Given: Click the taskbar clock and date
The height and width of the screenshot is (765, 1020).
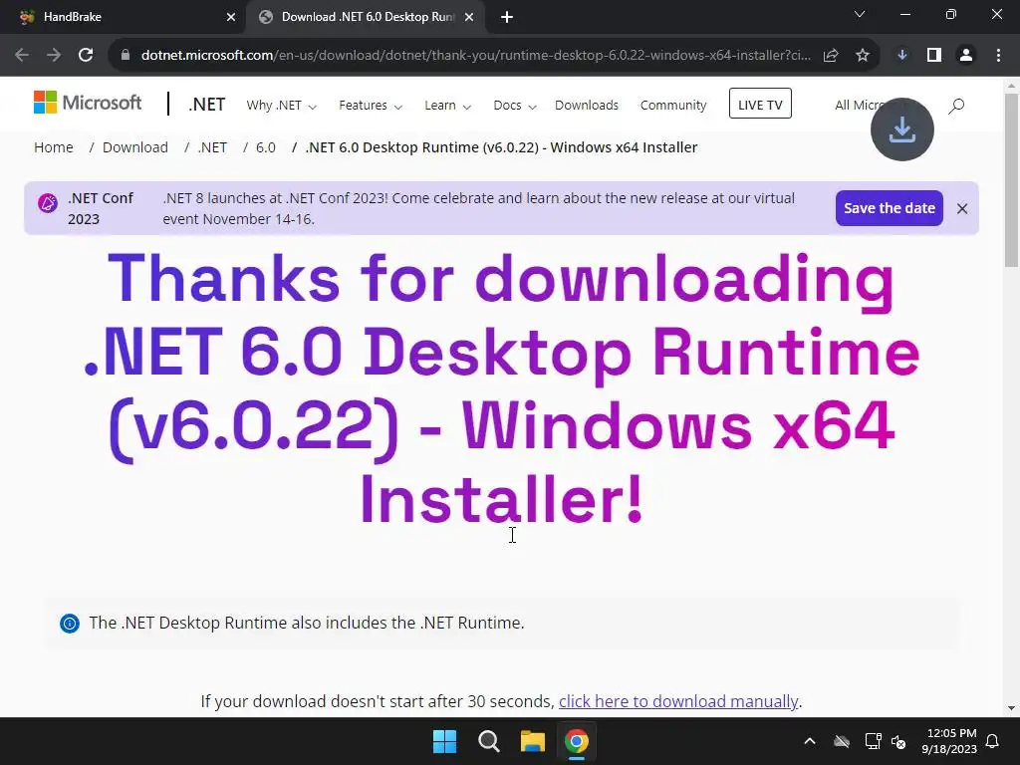Looking at the screenshot, I should coord(949,741).
